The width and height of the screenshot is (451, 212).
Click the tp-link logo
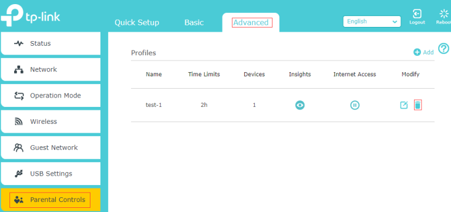[x=30, y=16]
